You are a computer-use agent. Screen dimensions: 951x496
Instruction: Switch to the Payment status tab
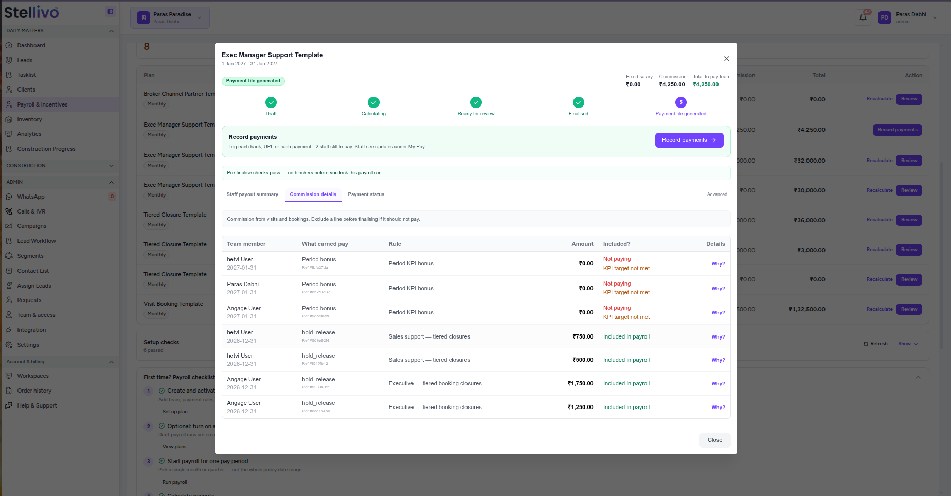pos(366,194)
